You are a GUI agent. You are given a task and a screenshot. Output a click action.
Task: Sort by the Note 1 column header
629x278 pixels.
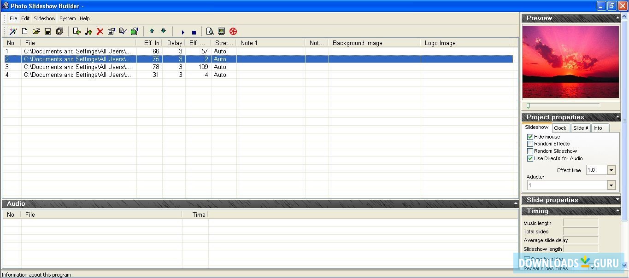(x=271, y=43)
